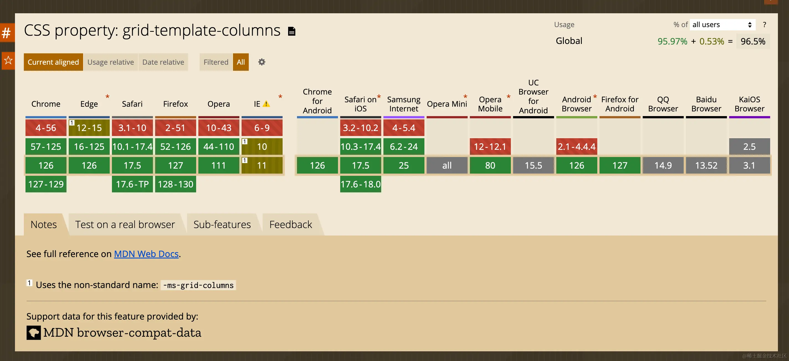This screenshot has height=361, width=789.
Task: Open MDN Web Docs link
Action: coord(146,254)
